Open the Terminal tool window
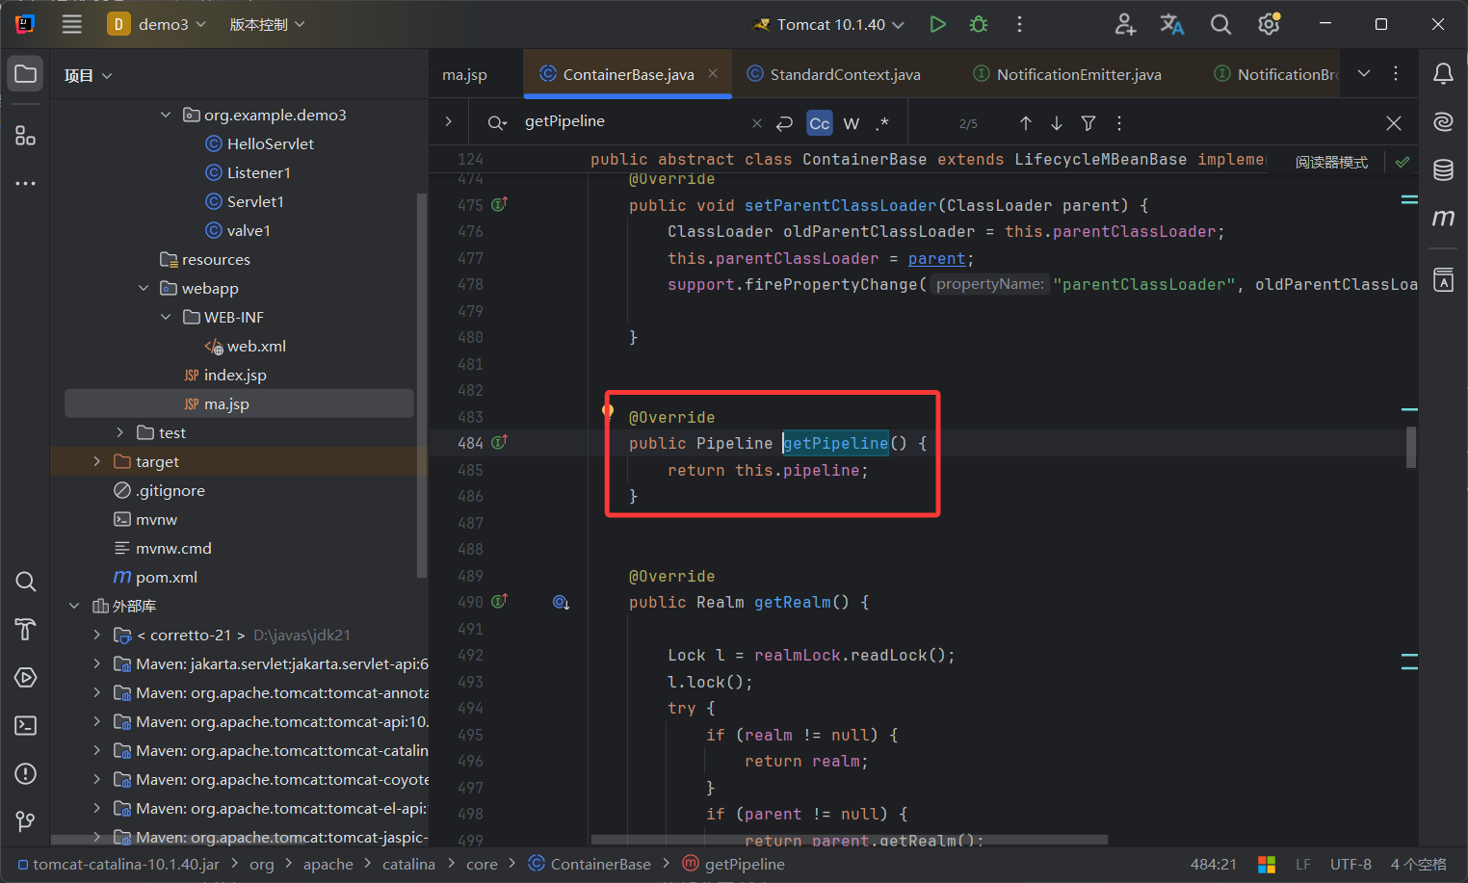Image resolution: width=1468 pixels, height=883 pixels. (x=26, y=725)
